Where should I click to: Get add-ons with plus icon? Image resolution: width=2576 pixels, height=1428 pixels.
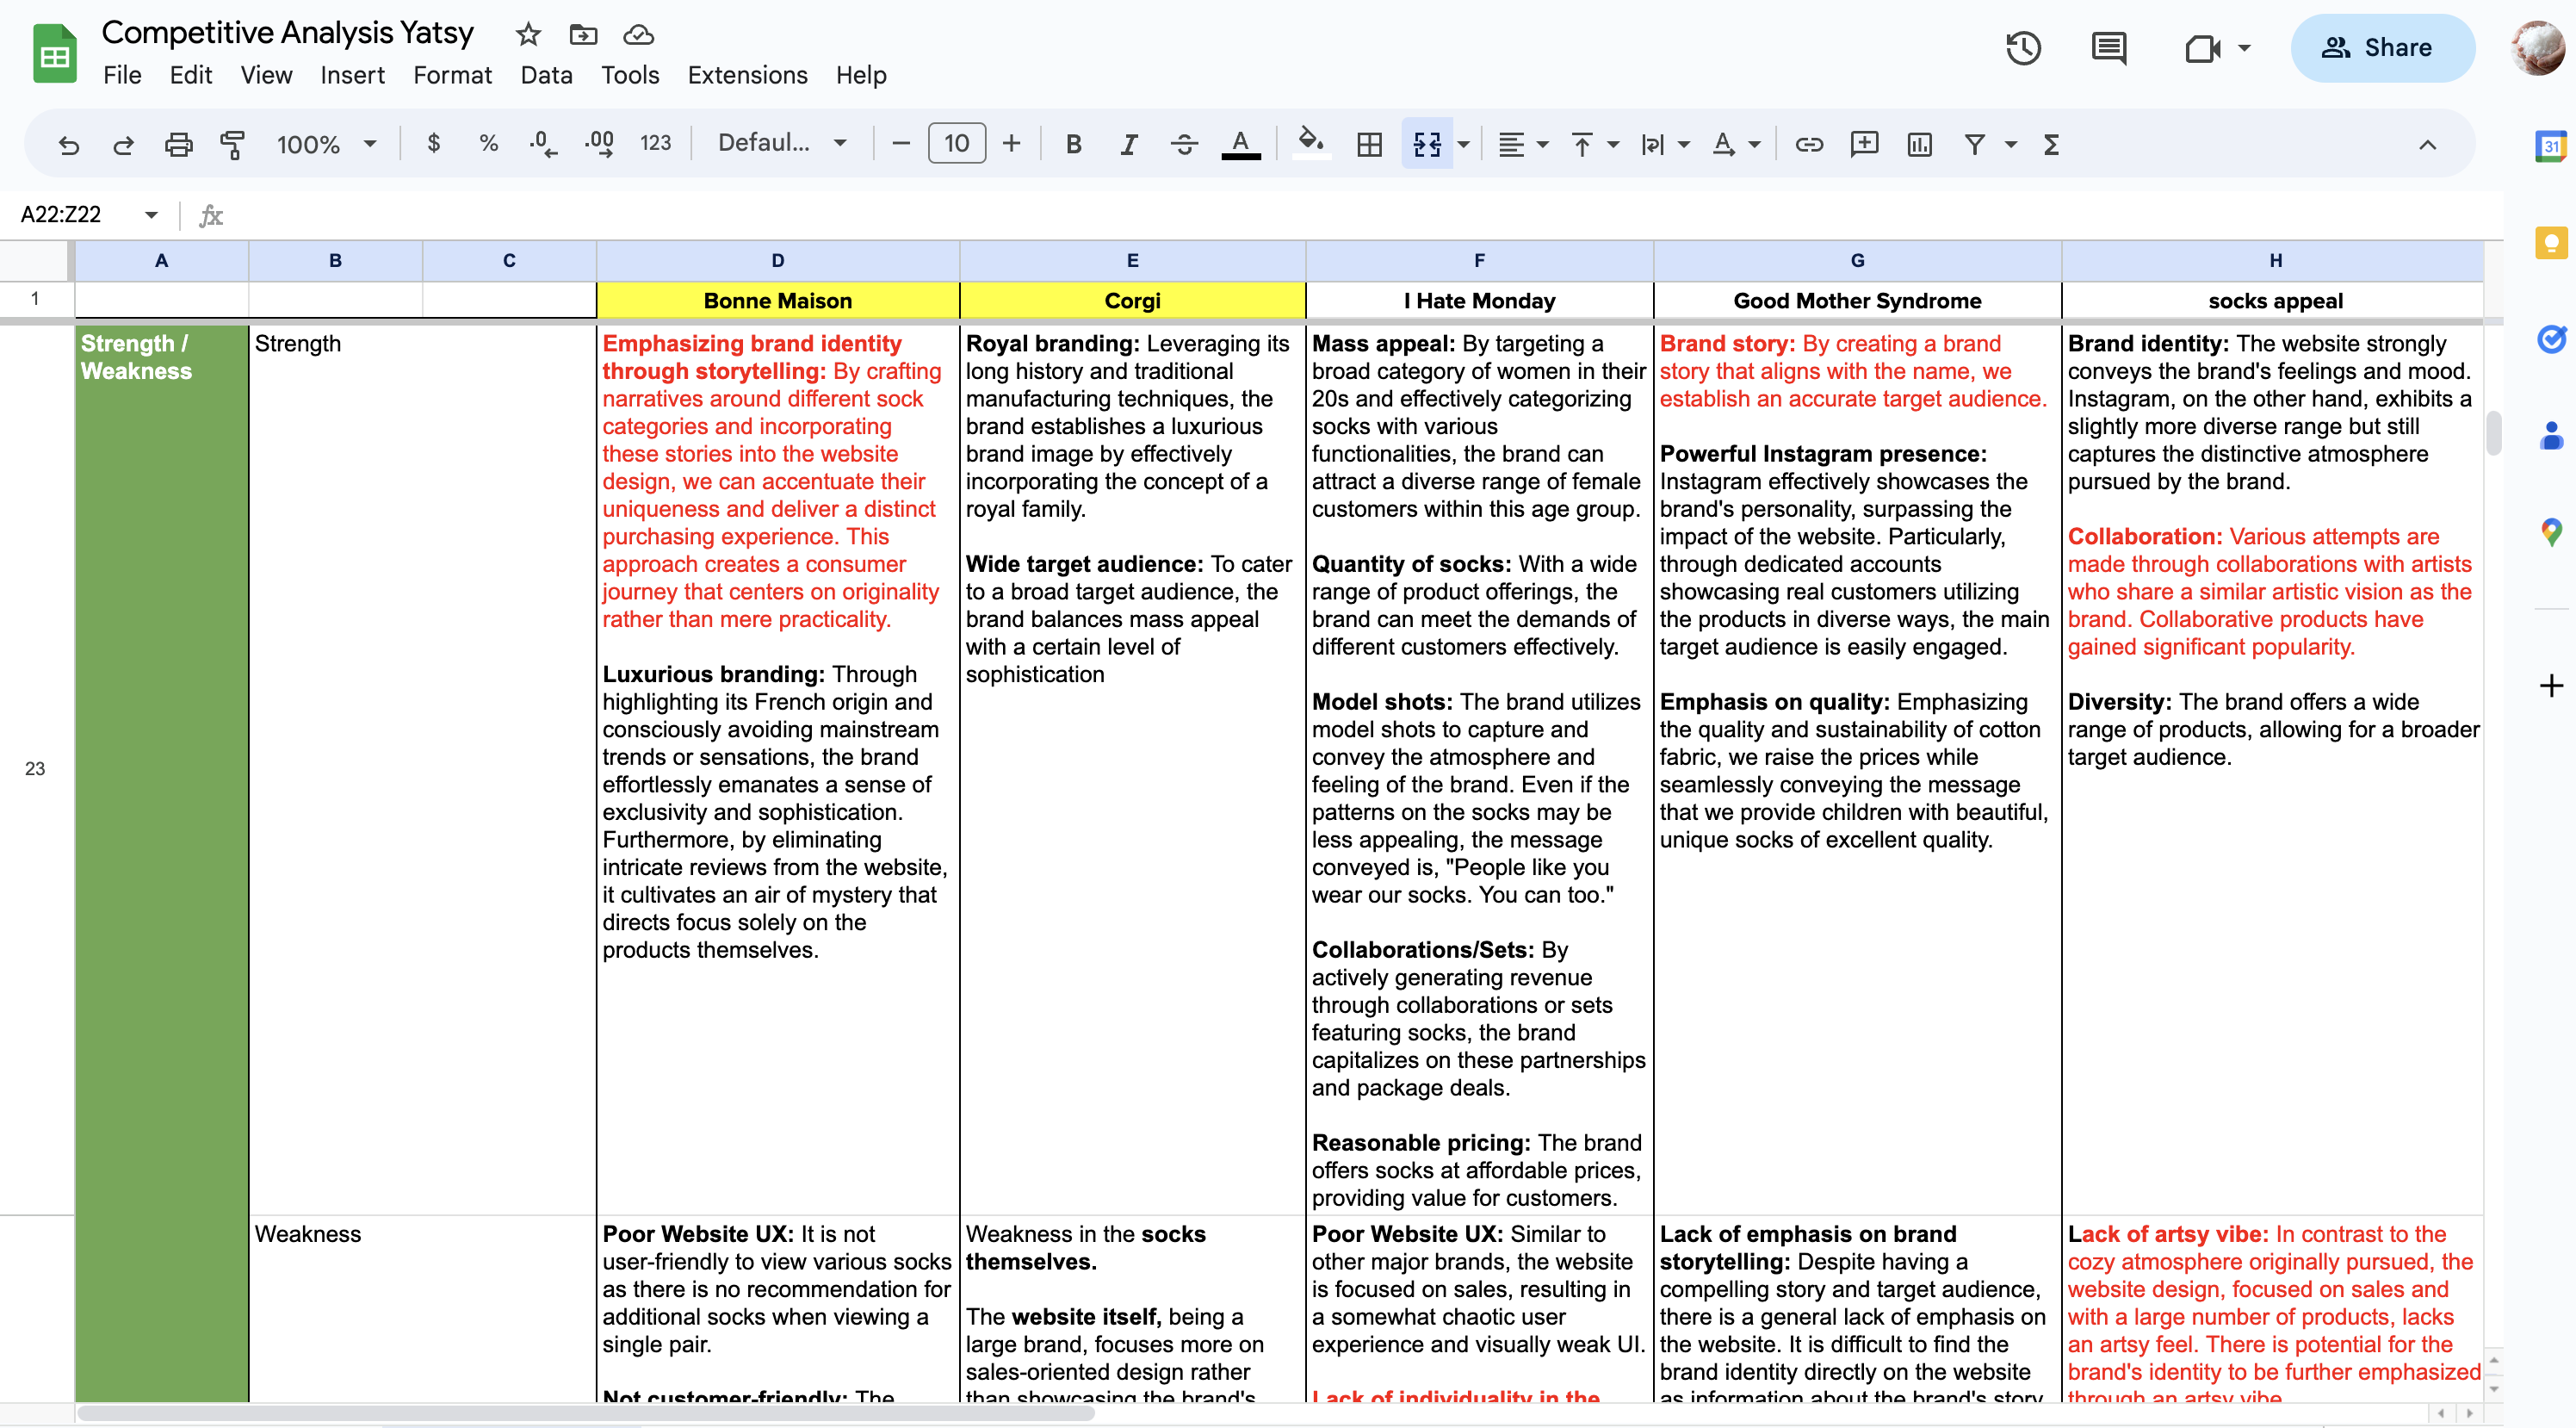tap(2551, 686)
